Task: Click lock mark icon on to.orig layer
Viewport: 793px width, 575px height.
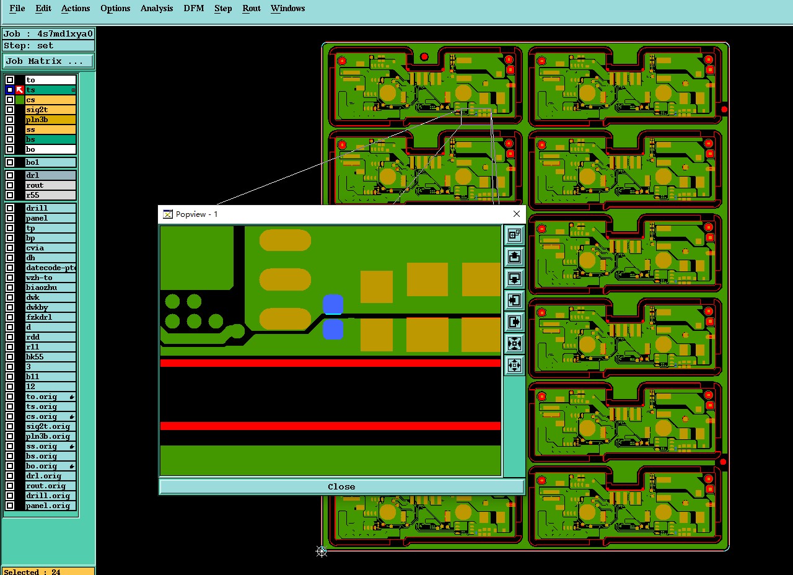Action: click(x=72, y=397)
